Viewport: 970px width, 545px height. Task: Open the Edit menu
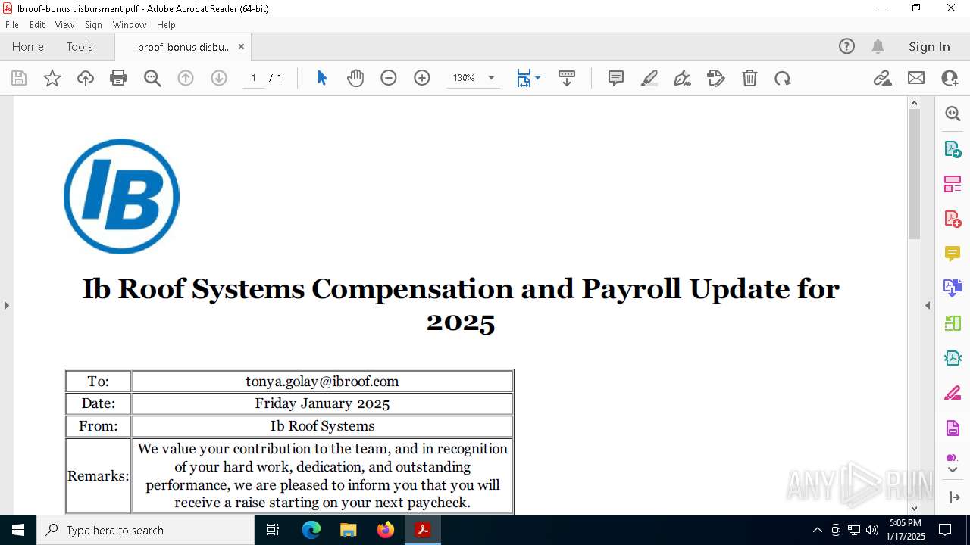pos(37,25)
